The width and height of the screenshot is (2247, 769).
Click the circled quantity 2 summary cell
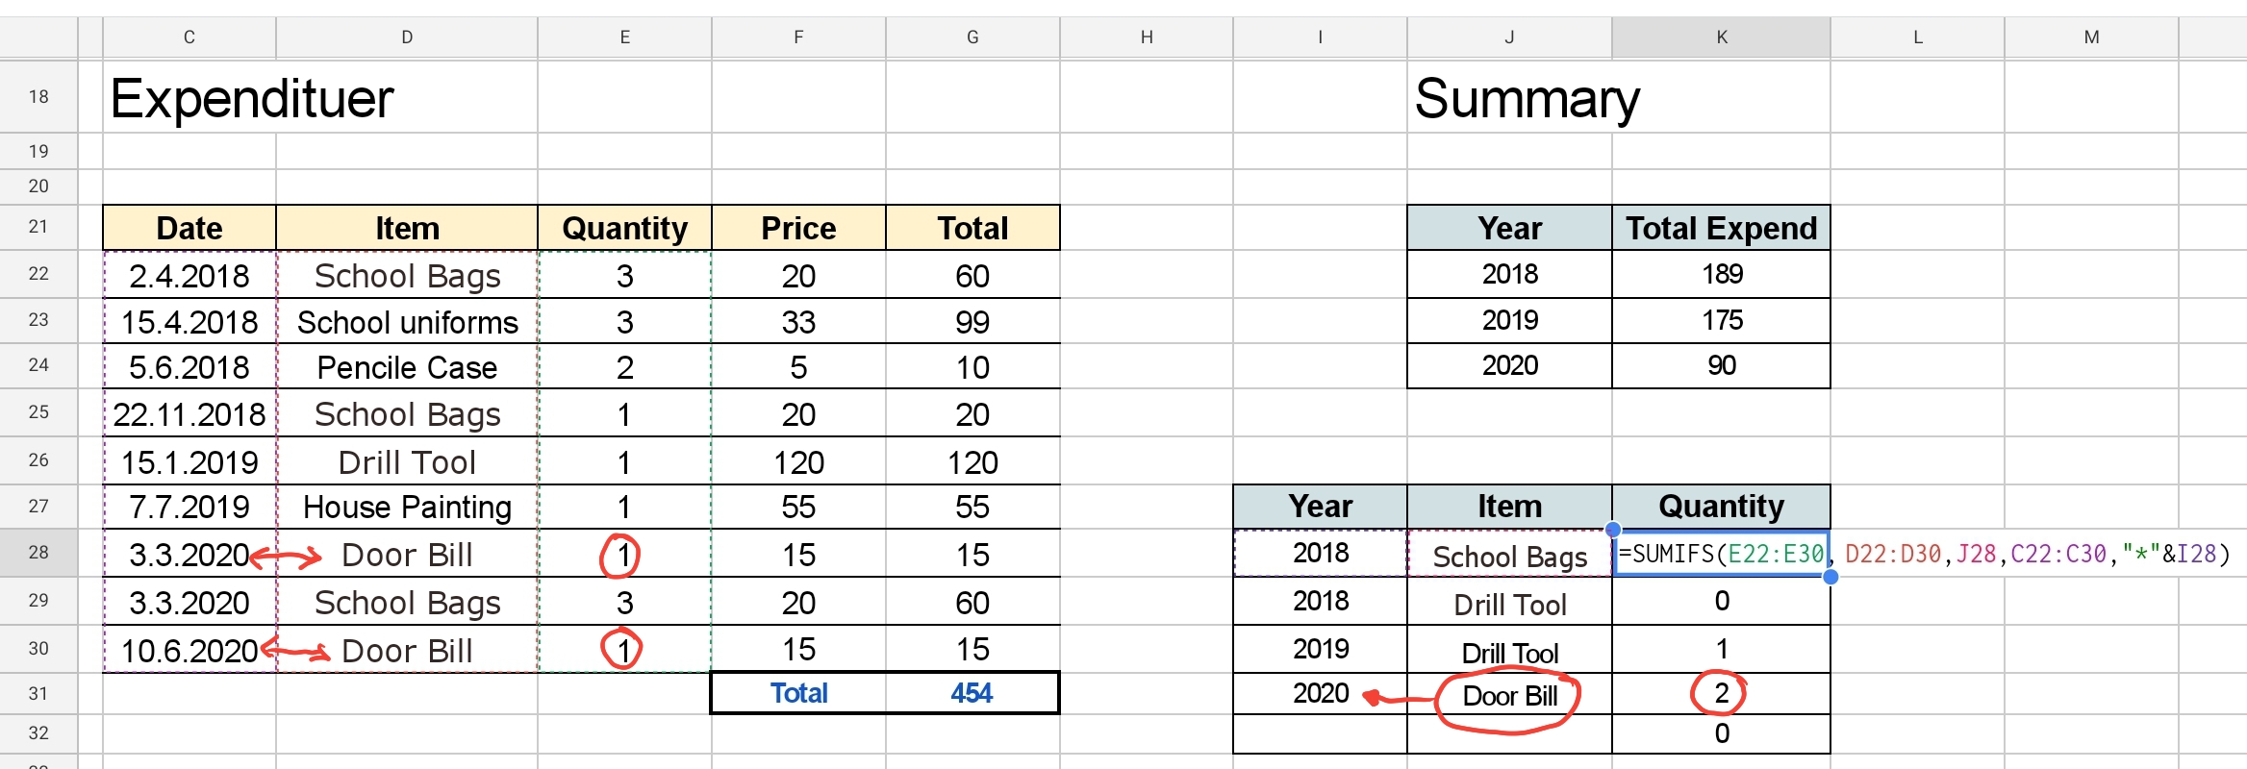1721,693
